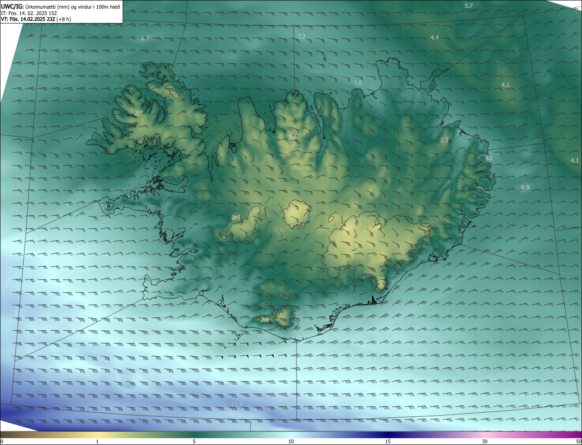Click the 6.8 value label
Viewport: 582px width, 445px height.
pos(525,187)
